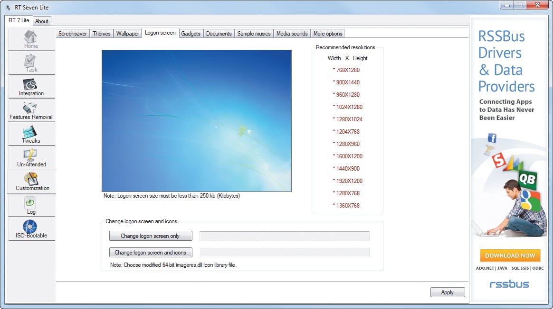The height and width of the screenshot is (309, 553).
Task: Open the Sample musics tab
Action: pyautogui.click(x=254, y=34)
